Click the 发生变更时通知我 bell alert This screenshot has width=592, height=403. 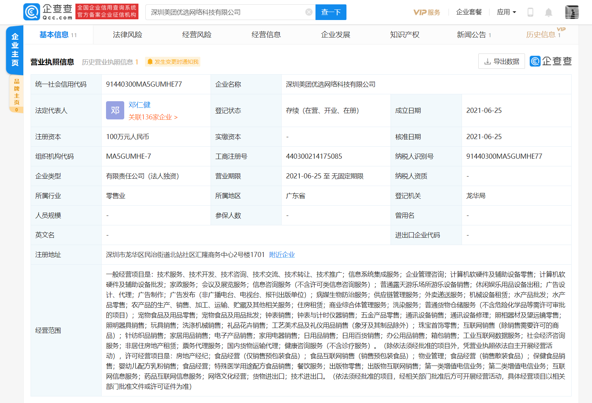tap(173, 62)
